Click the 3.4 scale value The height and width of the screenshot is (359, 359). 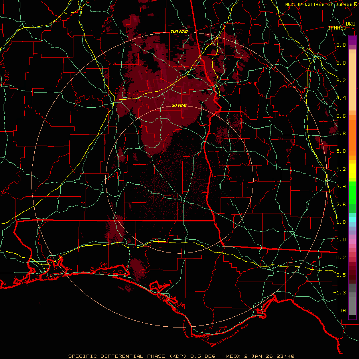pos(341,187)
